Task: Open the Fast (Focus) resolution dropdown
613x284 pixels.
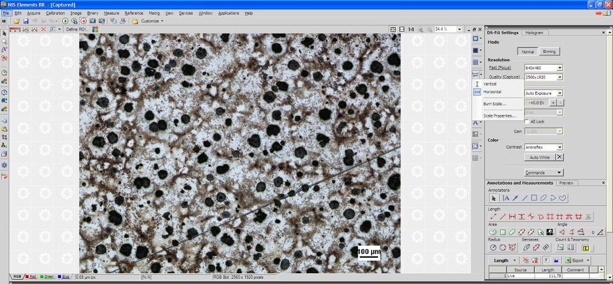Action: (560, 68)
